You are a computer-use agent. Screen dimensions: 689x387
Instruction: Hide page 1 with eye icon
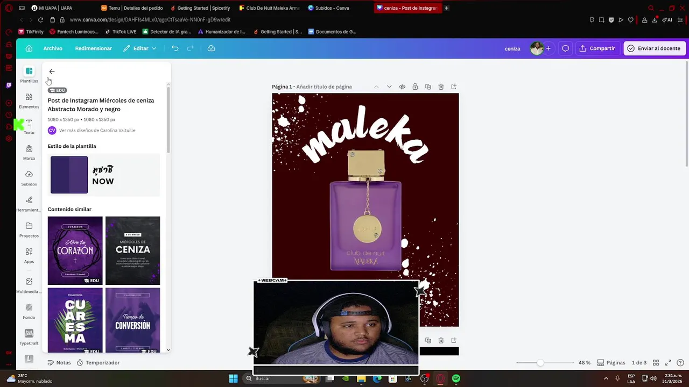coord(402,87)
